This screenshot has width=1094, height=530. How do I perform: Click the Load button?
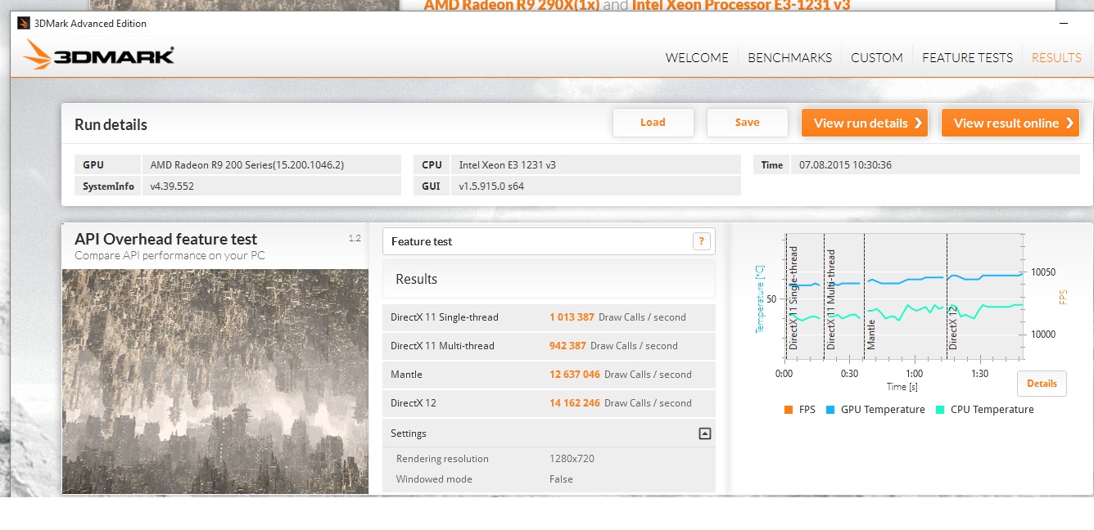pyautogui.click(x=653, y=123)
